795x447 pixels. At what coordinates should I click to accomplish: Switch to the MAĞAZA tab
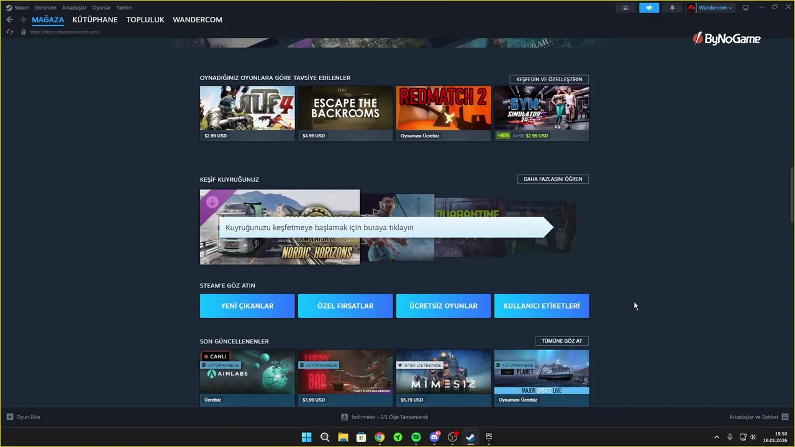[x=48, y=20]
